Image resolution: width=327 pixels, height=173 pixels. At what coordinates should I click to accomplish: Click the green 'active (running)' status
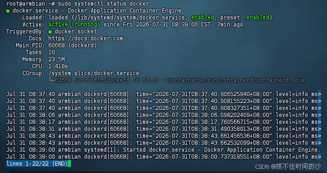74,25
